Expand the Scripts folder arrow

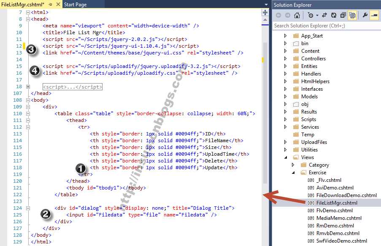pyautogui.click(x=285, y=119)
